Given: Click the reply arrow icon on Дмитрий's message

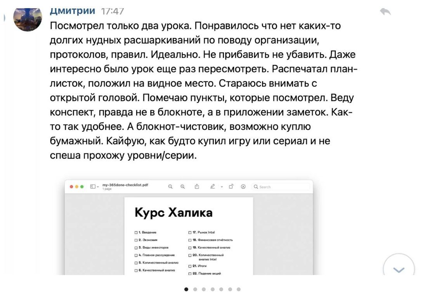Looking at the screenshot, I should 385,12.
